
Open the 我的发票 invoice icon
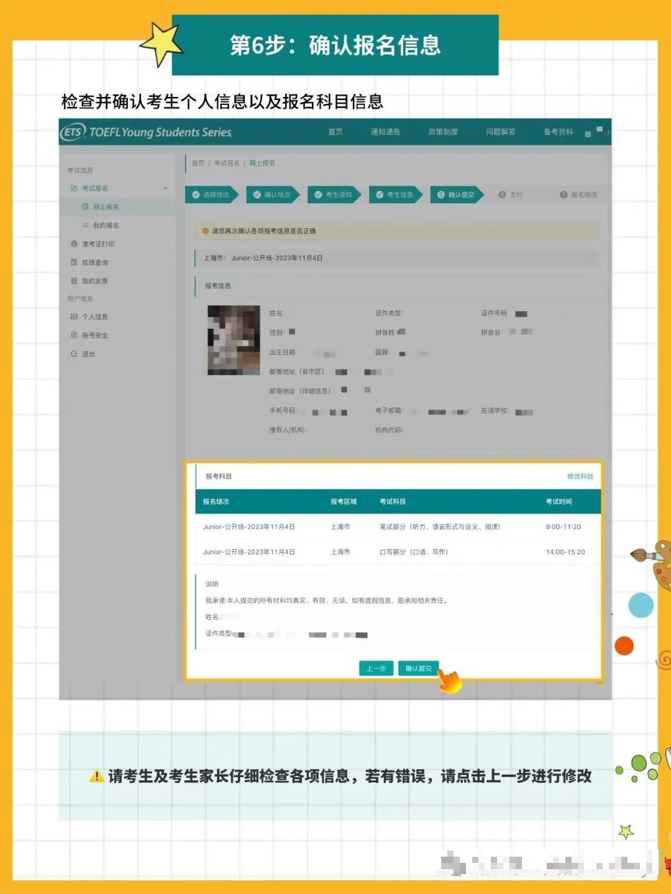(74, 281)
